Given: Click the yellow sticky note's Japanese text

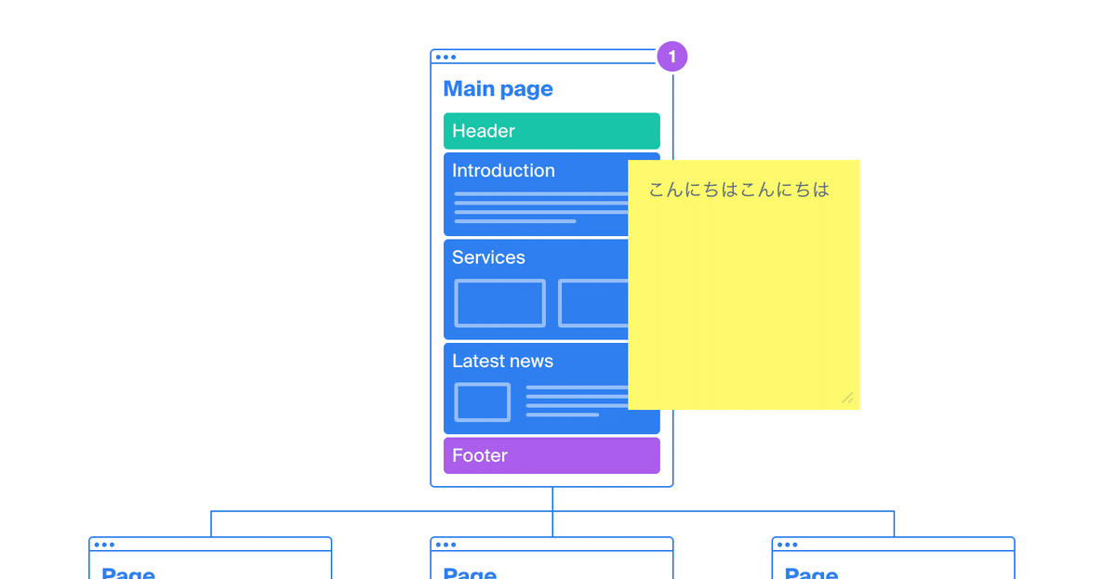Looking at the screenshot, I should coord(738,190).
